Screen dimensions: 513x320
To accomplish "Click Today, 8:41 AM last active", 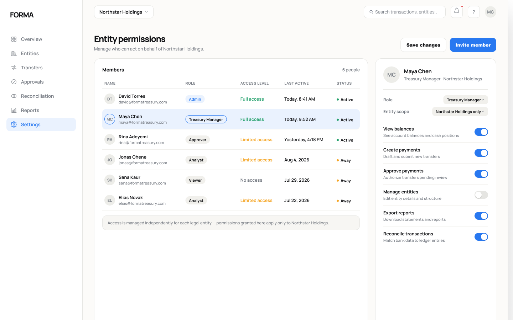I will point(300,99).
